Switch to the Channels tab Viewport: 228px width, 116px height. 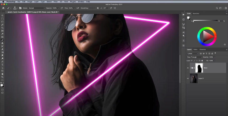point(203,49)
